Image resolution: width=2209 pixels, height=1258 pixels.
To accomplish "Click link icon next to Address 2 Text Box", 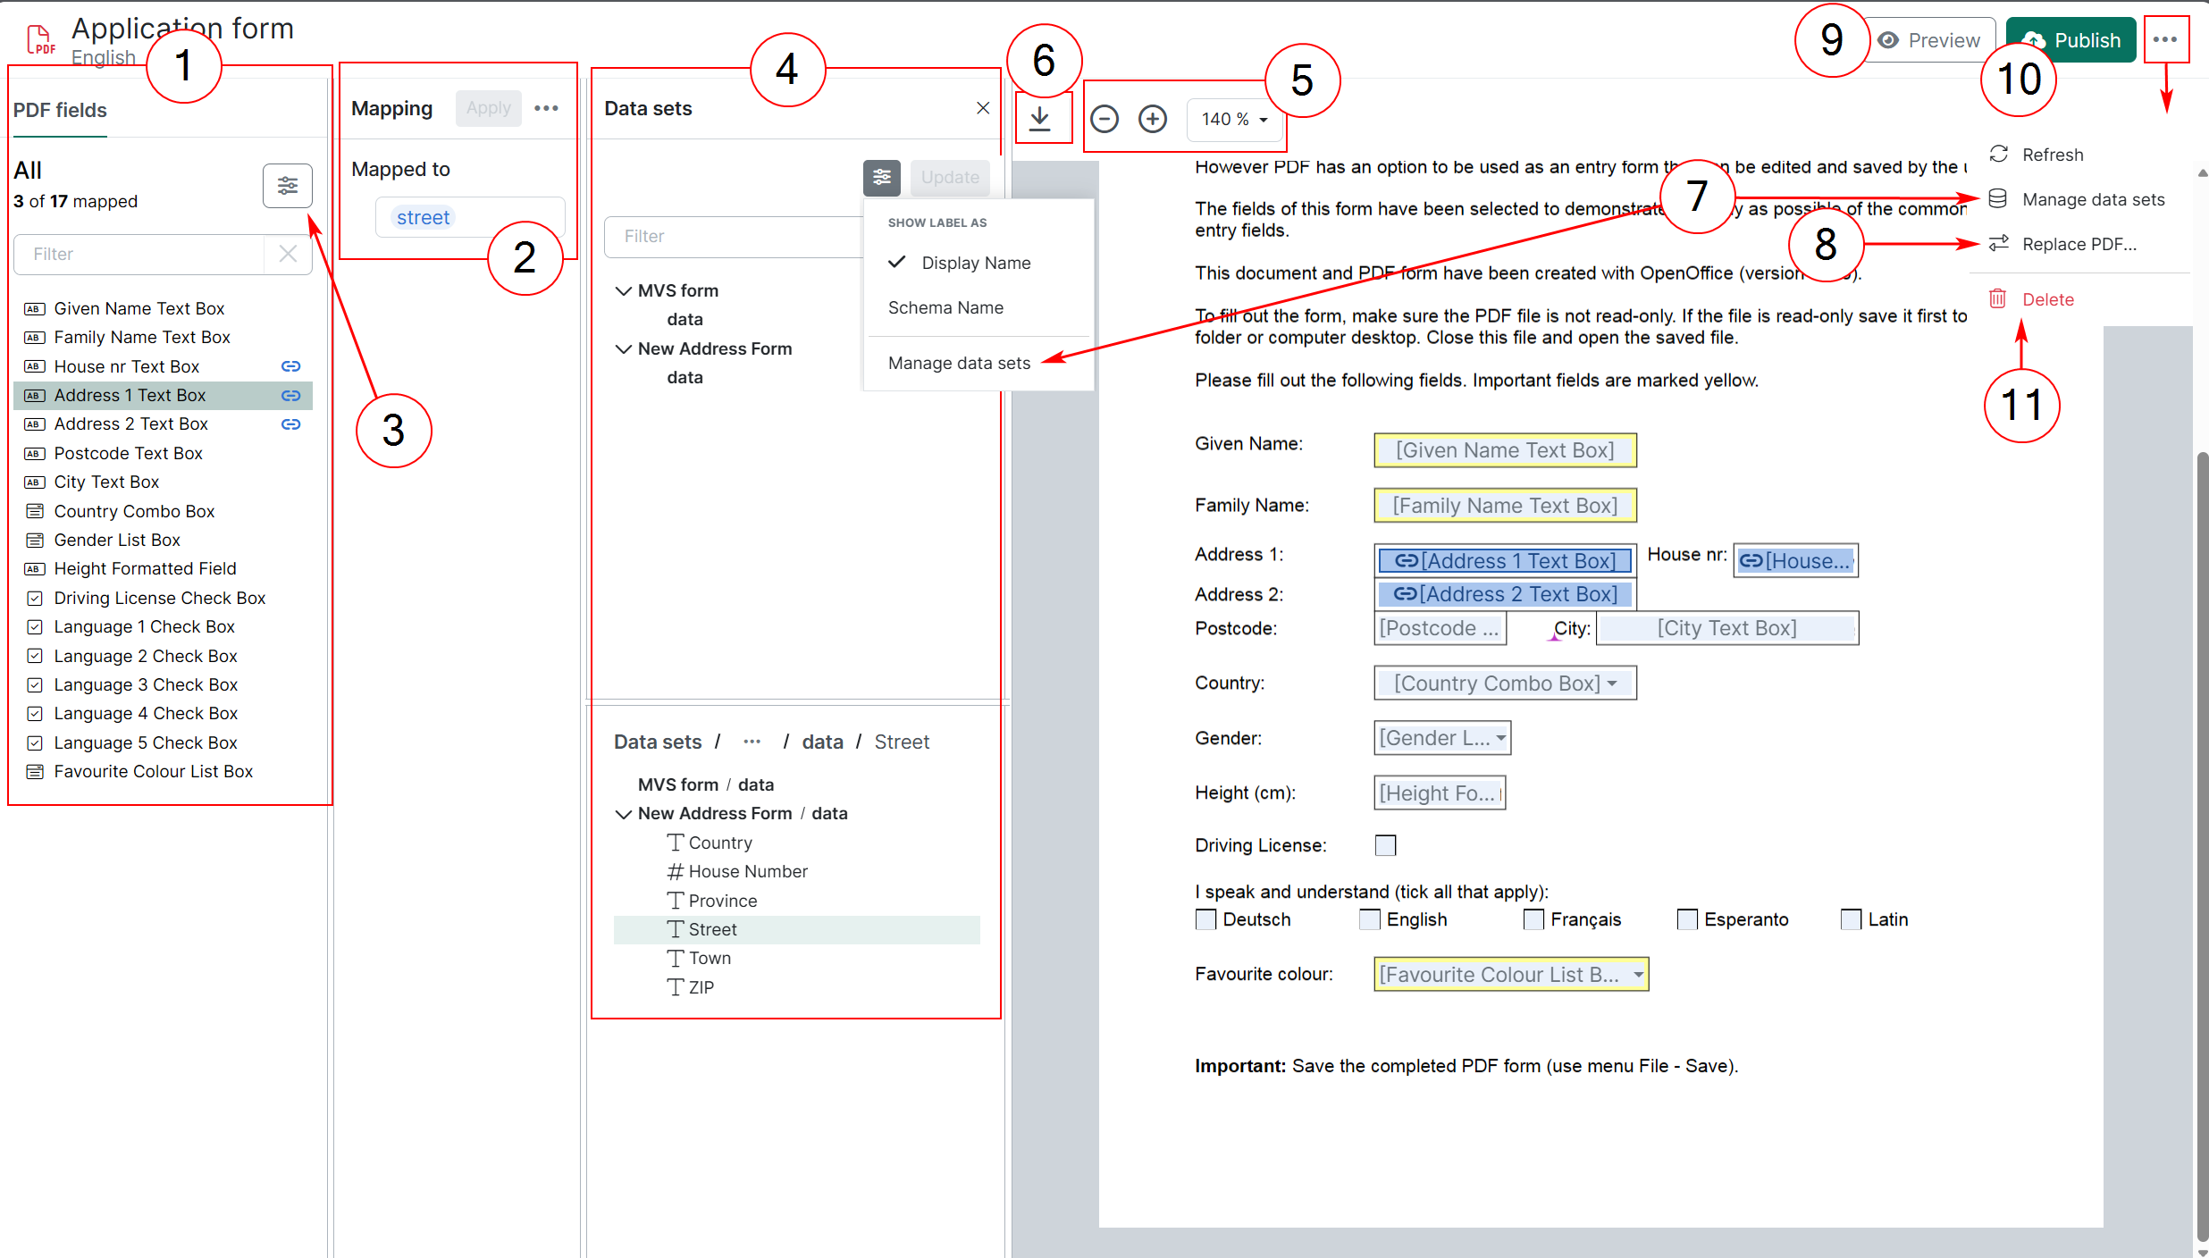I will point(290,424).
